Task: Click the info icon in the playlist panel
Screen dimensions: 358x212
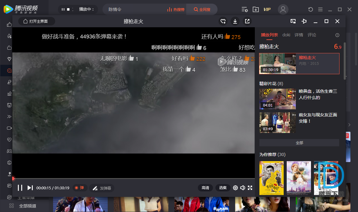Action: click(337, 35)
